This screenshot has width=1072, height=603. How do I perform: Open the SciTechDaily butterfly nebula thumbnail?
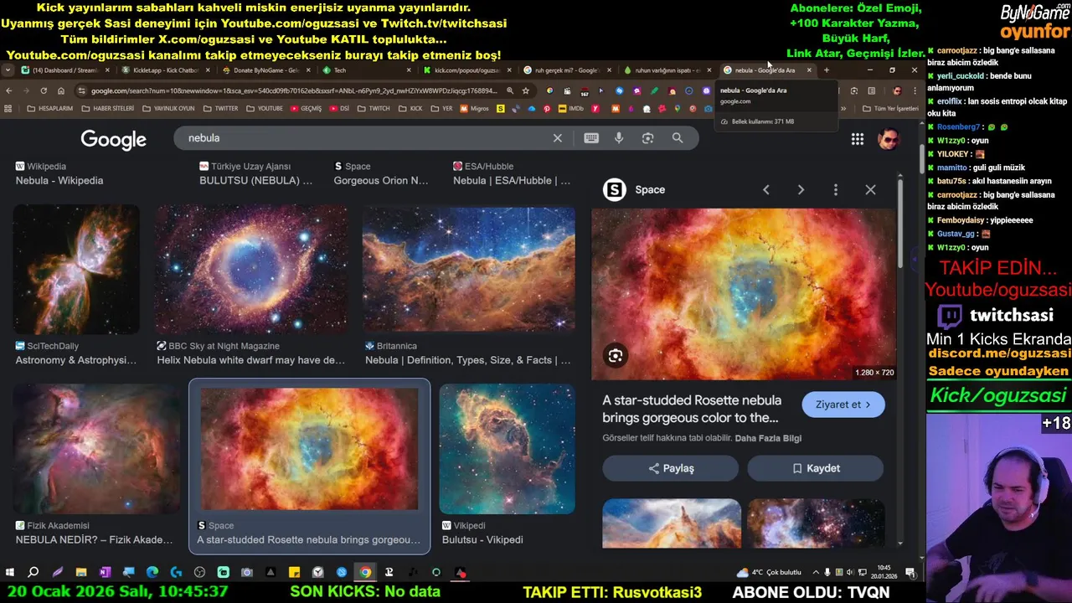coord(76,270)
